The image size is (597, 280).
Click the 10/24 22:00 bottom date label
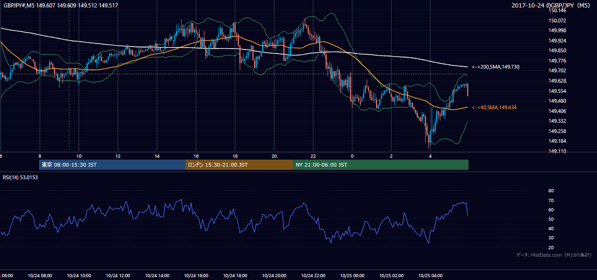[313, 276]
